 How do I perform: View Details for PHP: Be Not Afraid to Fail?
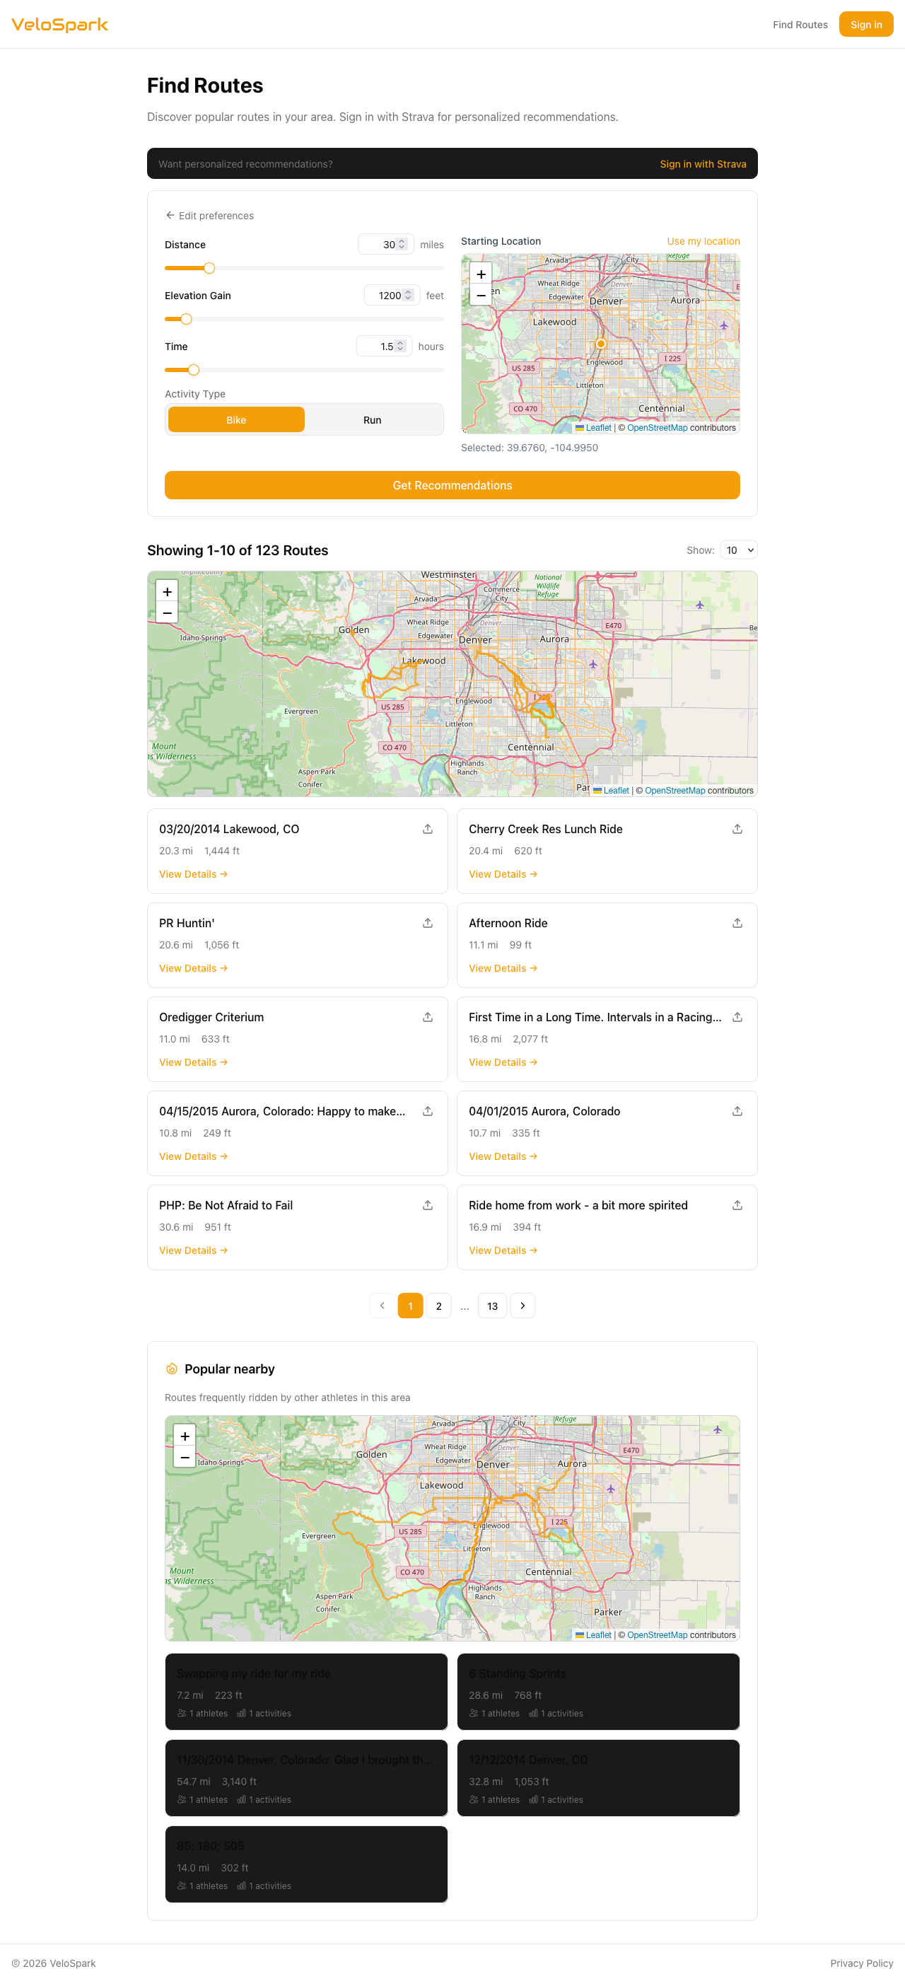coord(193,1250)
